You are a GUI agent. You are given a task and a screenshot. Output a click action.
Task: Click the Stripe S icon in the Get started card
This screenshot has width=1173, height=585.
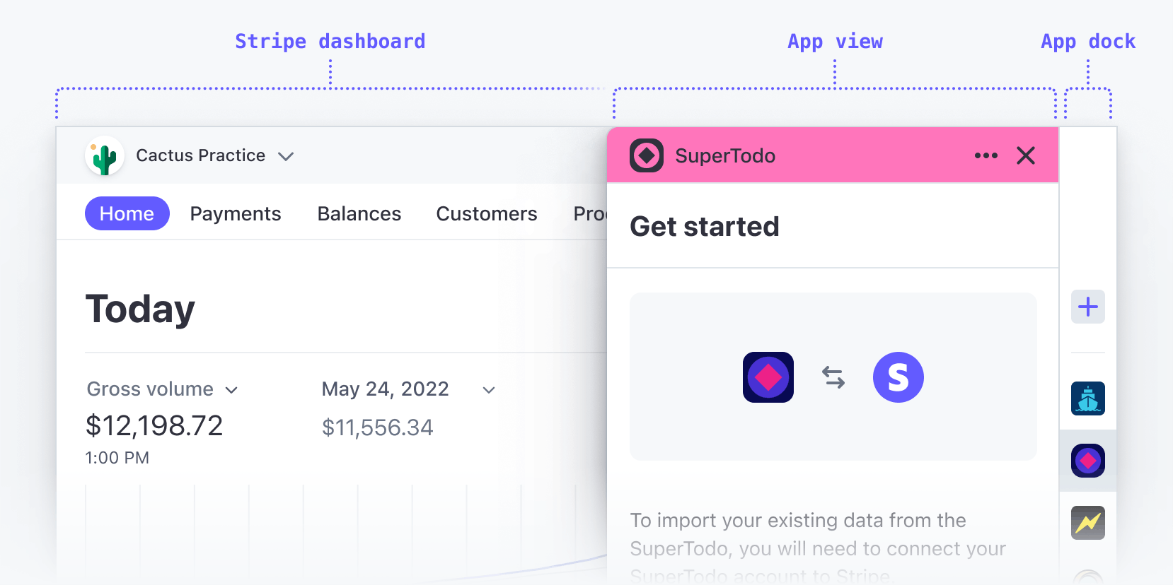point(898,377)
